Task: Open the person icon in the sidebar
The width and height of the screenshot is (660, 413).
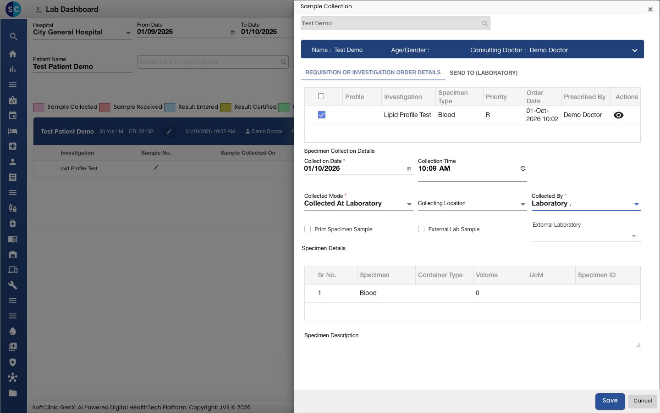Action: coord(13,162)
